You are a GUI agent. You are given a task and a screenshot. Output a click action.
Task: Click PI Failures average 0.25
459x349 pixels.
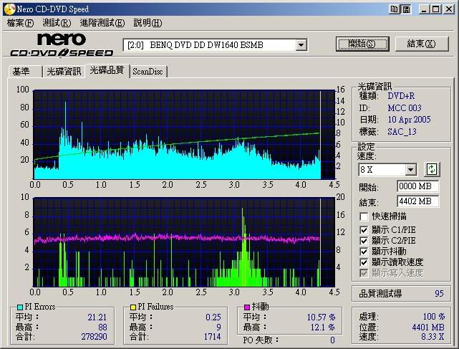pyautogui.click(x=213, y=317)
